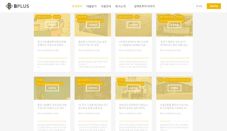
Task: Click the 냅스터 card's 모집마감 badge
Action: click(93, 88)
